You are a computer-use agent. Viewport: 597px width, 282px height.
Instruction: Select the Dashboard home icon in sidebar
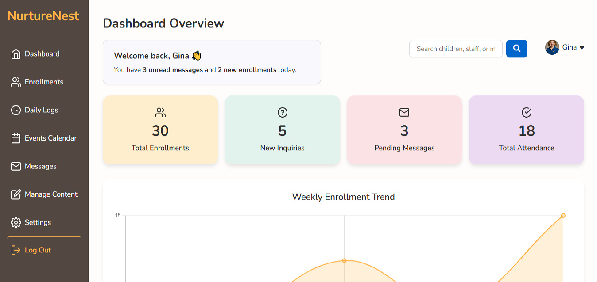pos(16,53)
